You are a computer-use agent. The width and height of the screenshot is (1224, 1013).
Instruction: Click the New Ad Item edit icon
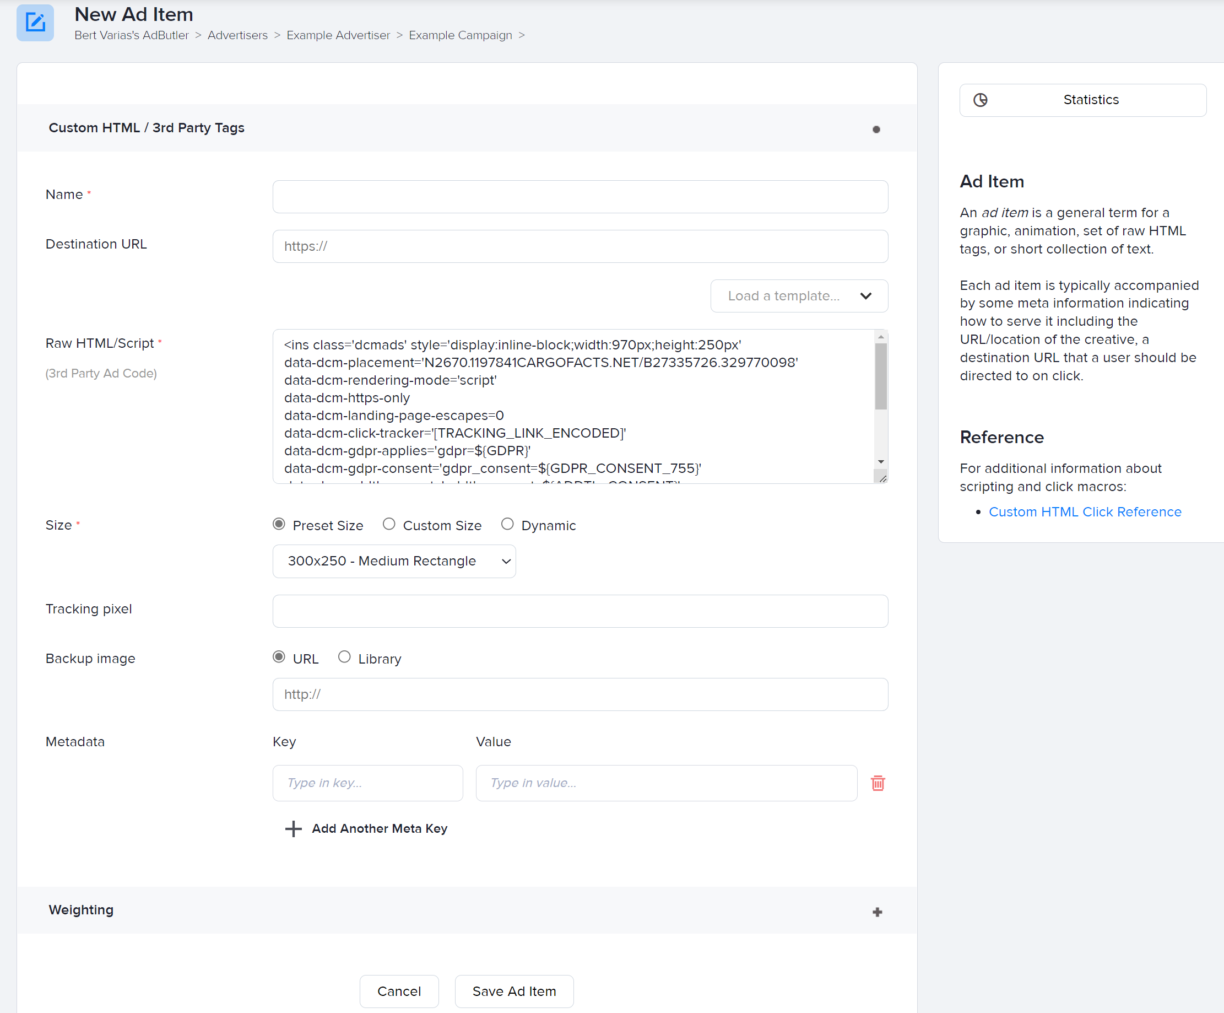point(35,23)
